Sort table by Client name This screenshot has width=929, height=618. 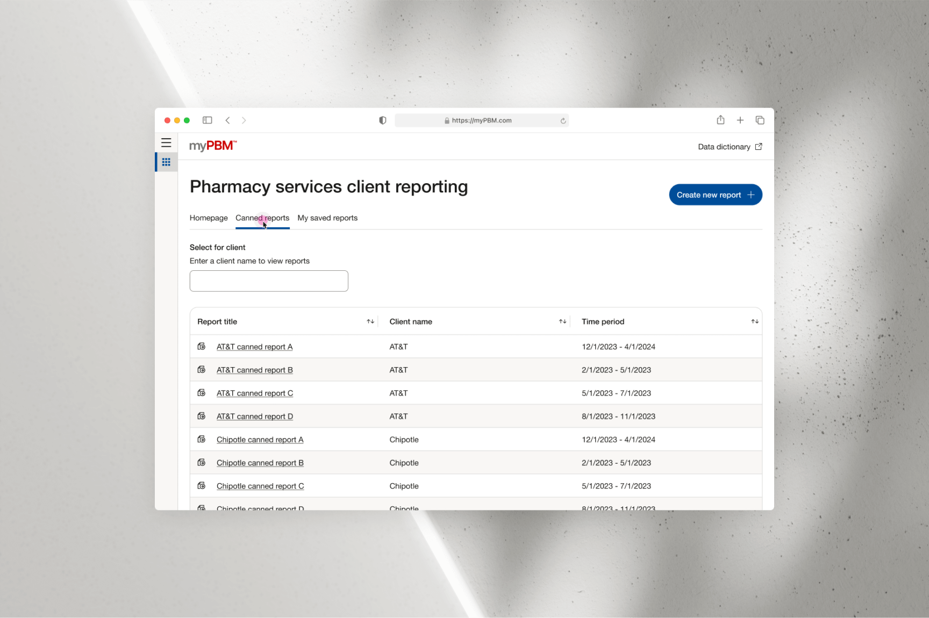562,321
